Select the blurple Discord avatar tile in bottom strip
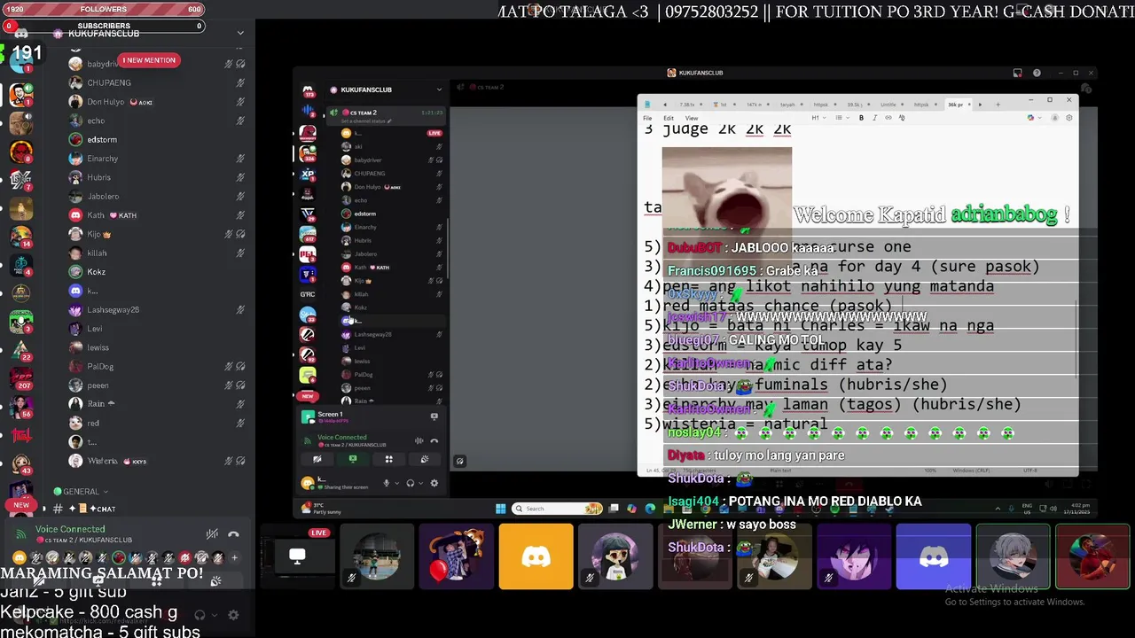The height and width of the screenshot is (638, 1135). coord(934,556)
